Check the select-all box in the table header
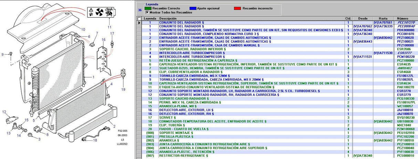This screenshot has height=159, width=418. (x=139, y=19)
